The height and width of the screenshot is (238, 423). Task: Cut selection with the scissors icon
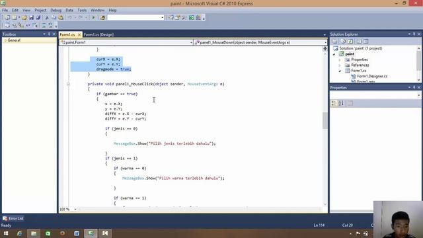(x=47, y=18)
